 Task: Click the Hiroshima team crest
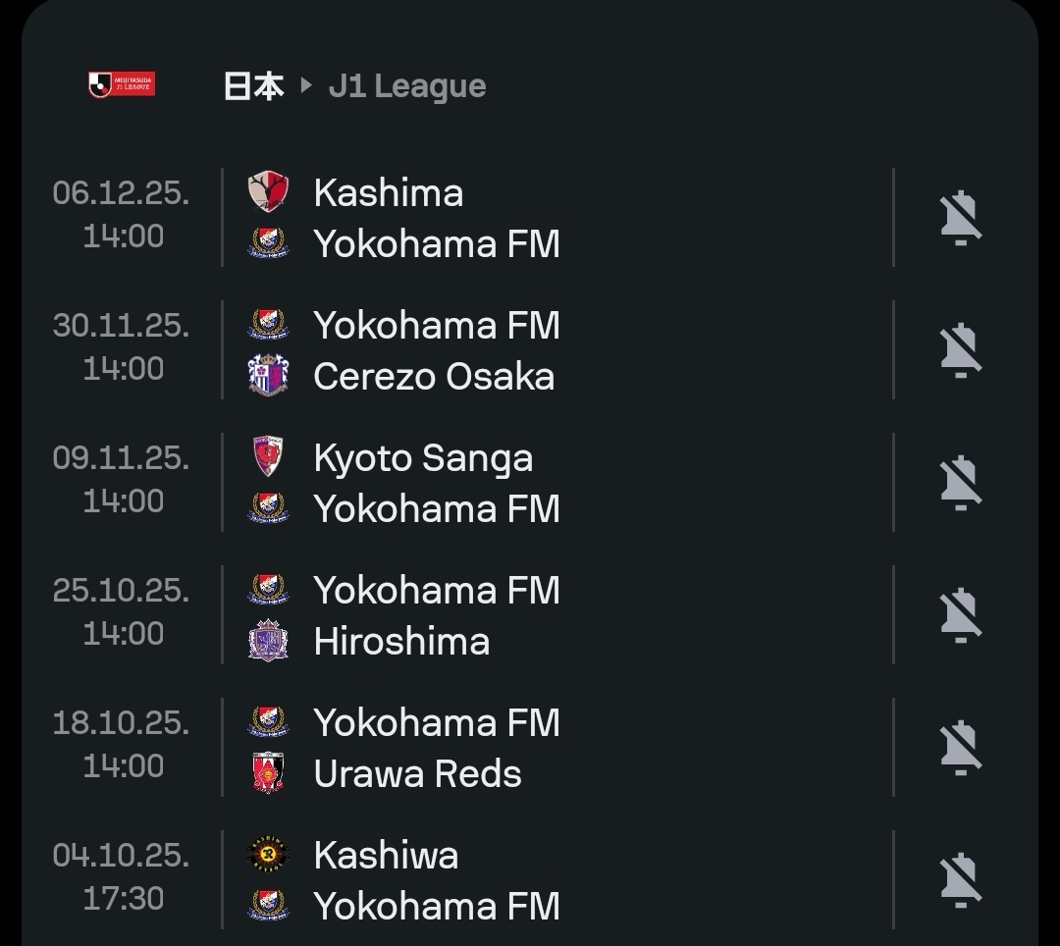(x=268, y=642)
